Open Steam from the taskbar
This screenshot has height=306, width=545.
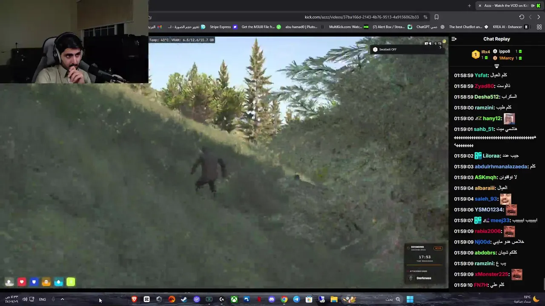coord(184,299)
